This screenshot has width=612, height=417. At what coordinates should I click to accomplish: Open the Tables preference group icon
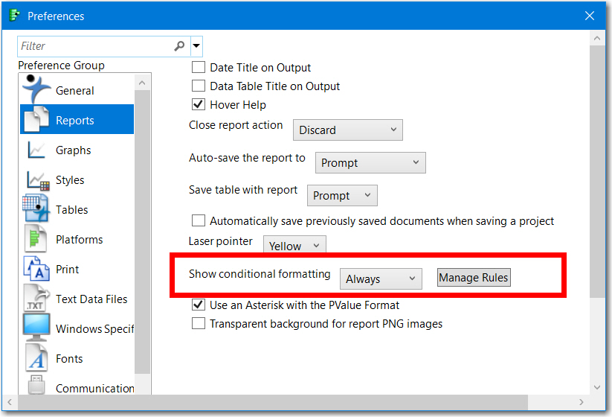37,209
